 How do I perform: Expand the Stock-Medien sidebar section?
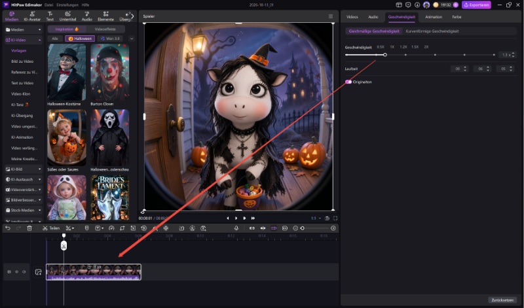(24, 210)
